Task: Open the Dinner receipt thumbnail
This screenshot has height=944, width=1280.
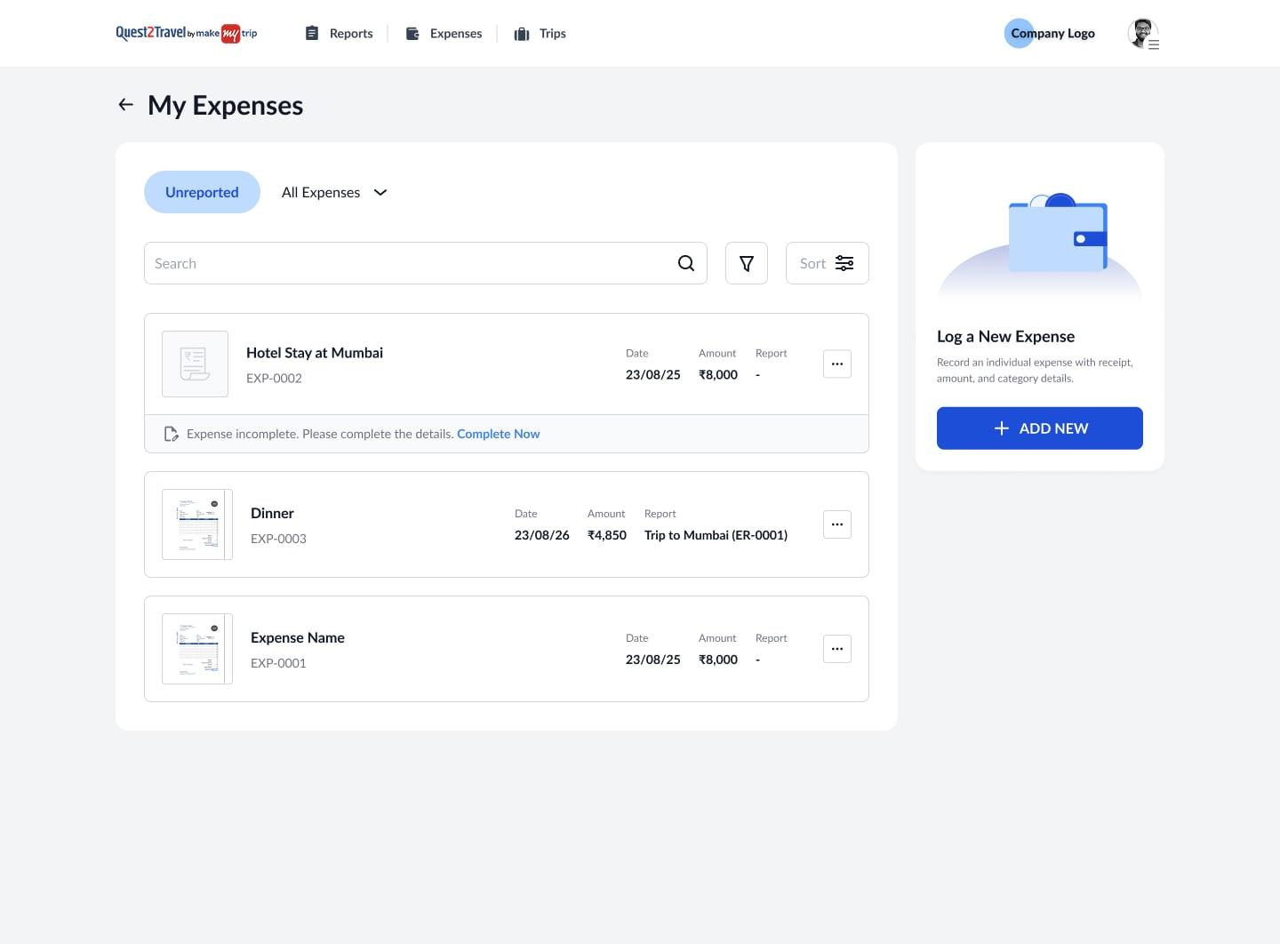Action: 197,524
